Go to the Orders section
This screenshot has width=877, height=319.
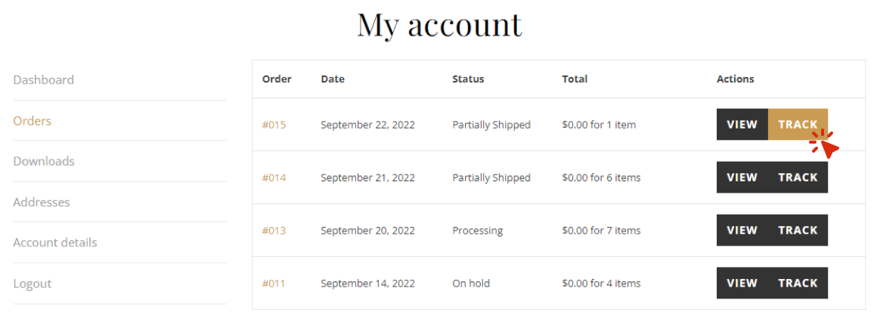(x=33, y=121)
